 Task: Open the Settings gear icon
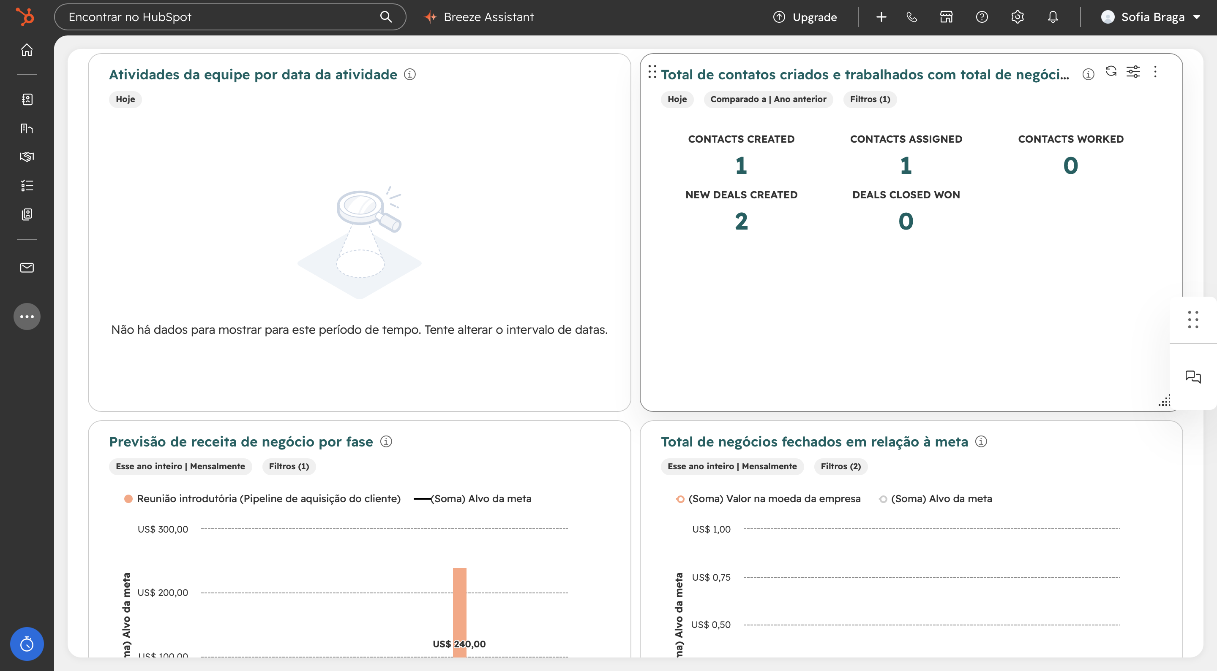pyautogui.click(x=1017, y=17)
